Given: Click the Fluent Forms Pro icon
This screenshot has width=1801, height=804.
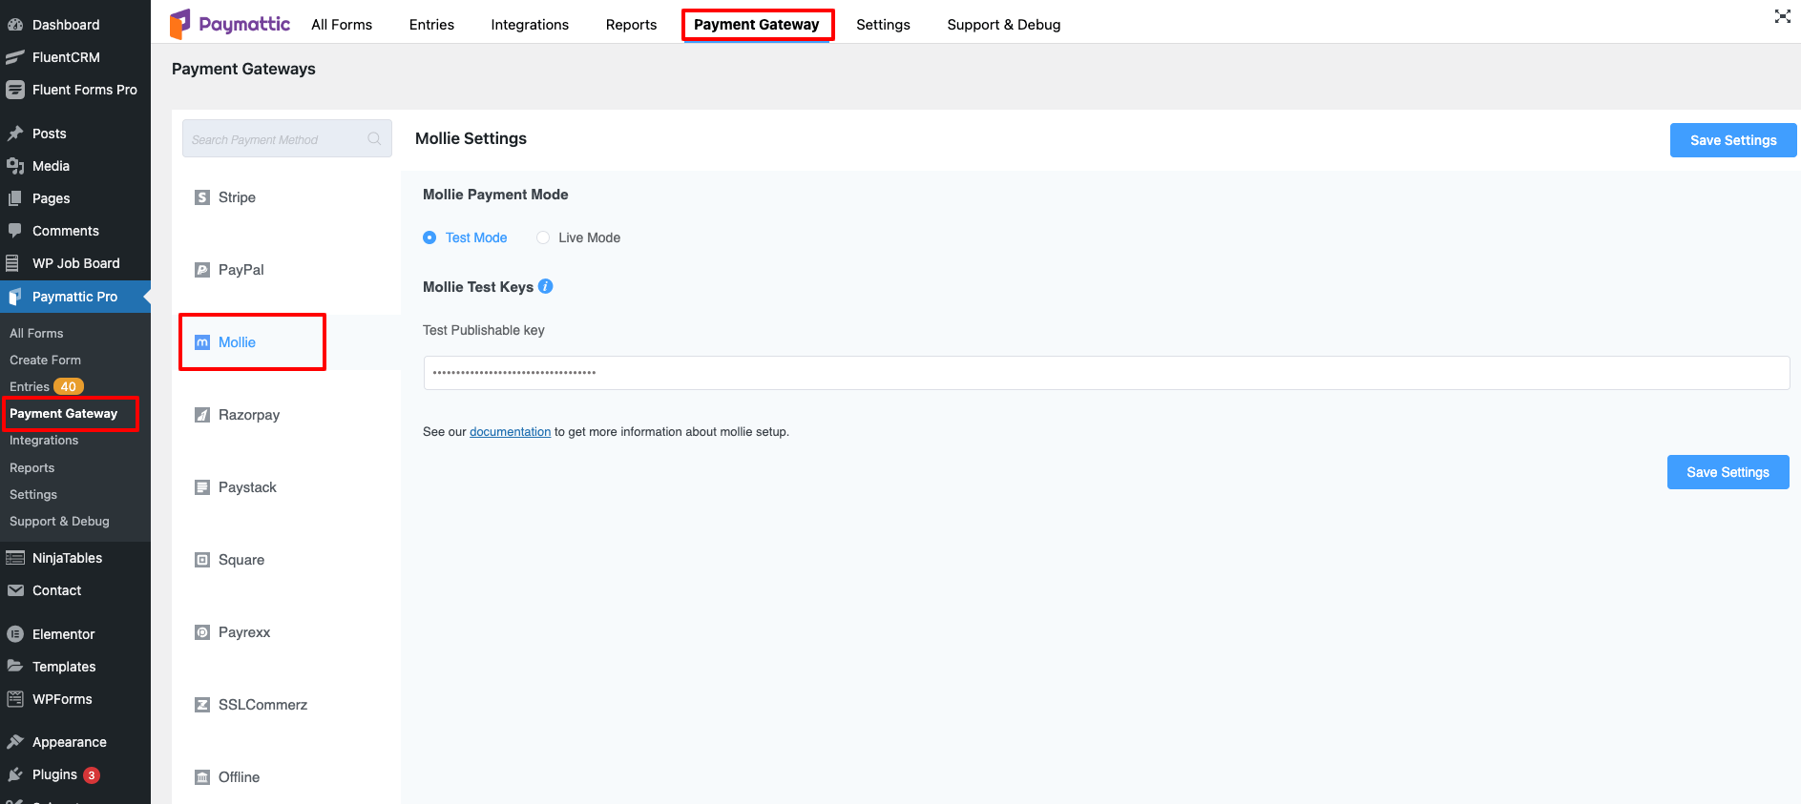Looking at the screenshot, I should pos(15,90).
